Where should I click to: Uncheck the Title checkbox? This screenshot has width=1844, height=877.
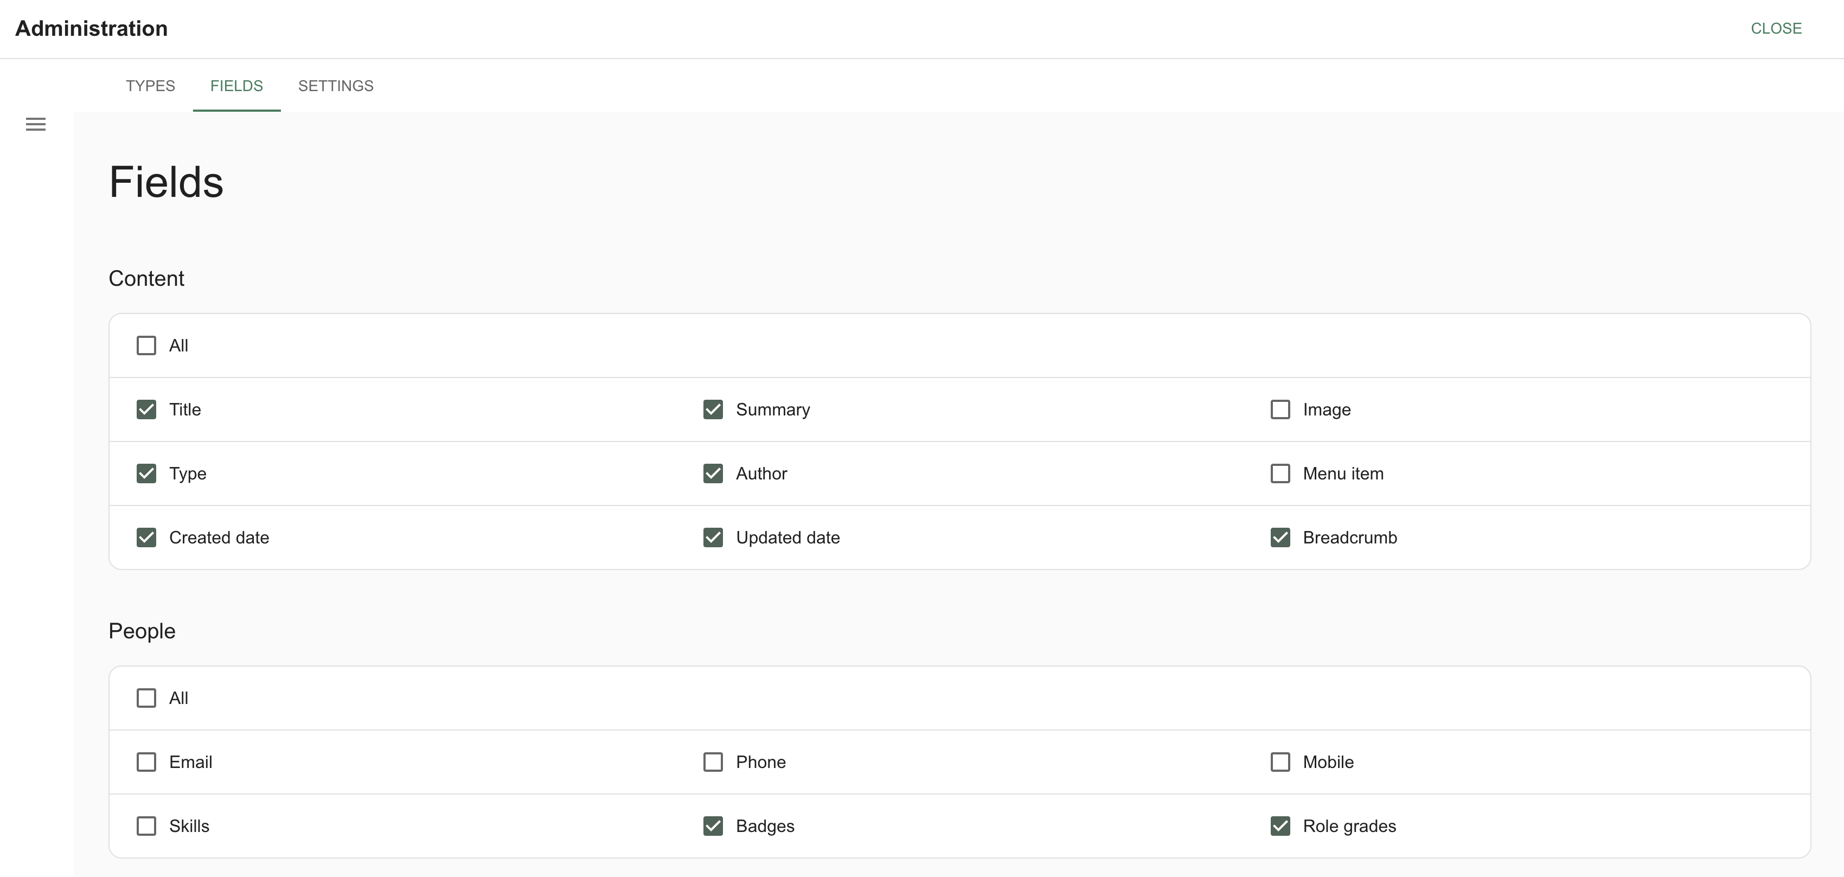(x=146, y=409)
